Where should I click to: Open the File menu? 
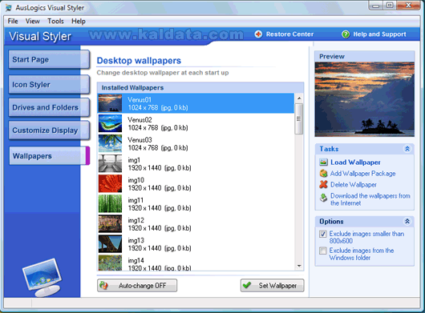point(13,21)
